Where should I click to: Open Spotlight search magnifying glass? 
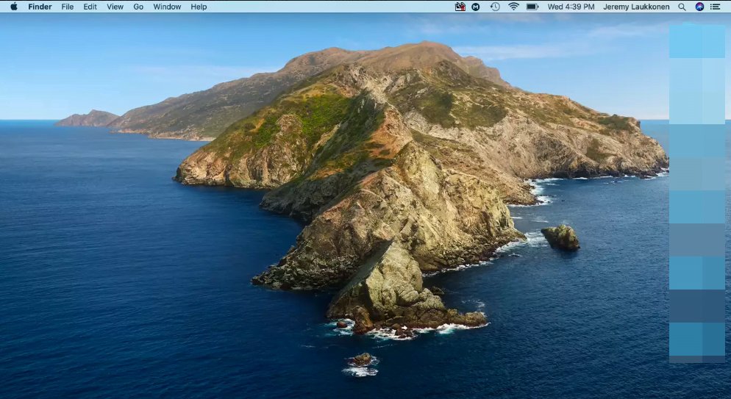tap(682, 7)
